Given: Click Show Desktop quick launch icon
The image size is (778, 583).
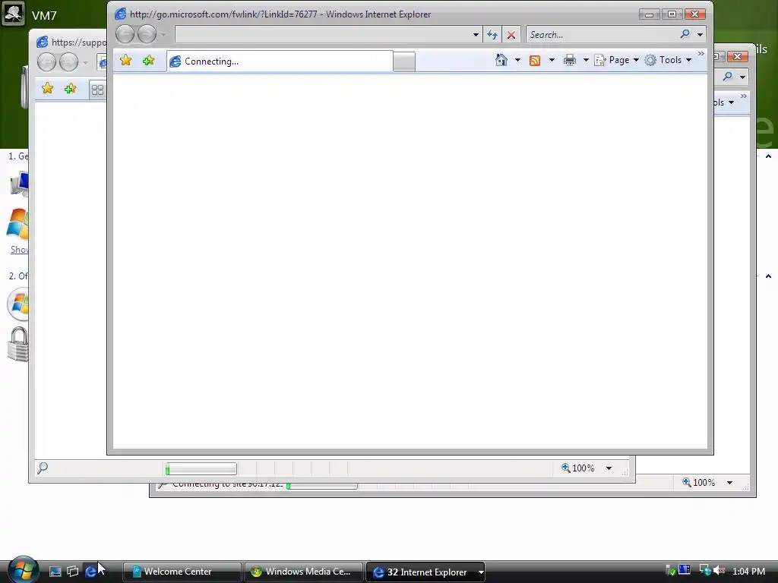Looking at the screenshot, I should click(55, 572).
